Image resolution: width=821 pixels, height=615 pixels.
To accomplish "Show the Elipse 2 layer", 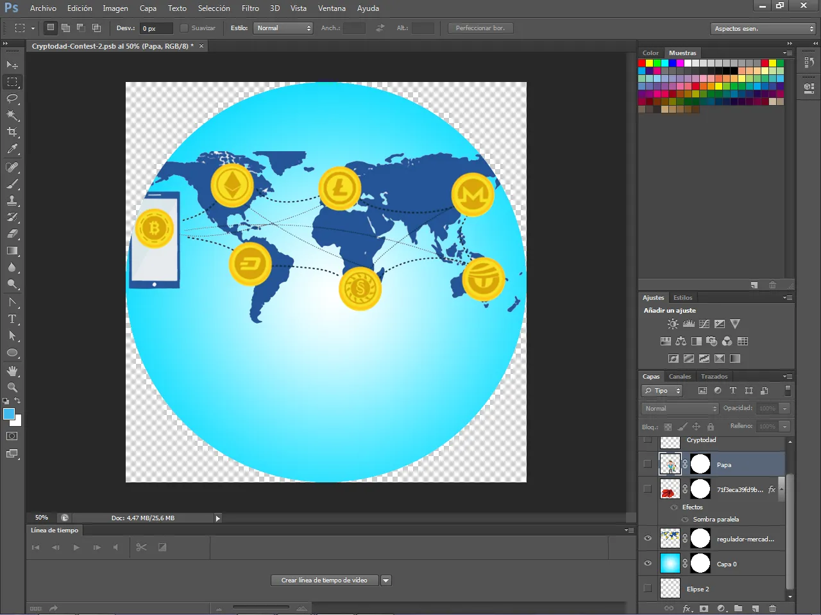I will tap(648, 588).
